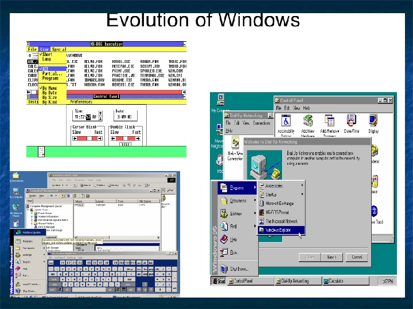This screenshot has width=413, height=309.
Task: Select Windows Explorer in the Programs submenu
Action: pos(281,230)
